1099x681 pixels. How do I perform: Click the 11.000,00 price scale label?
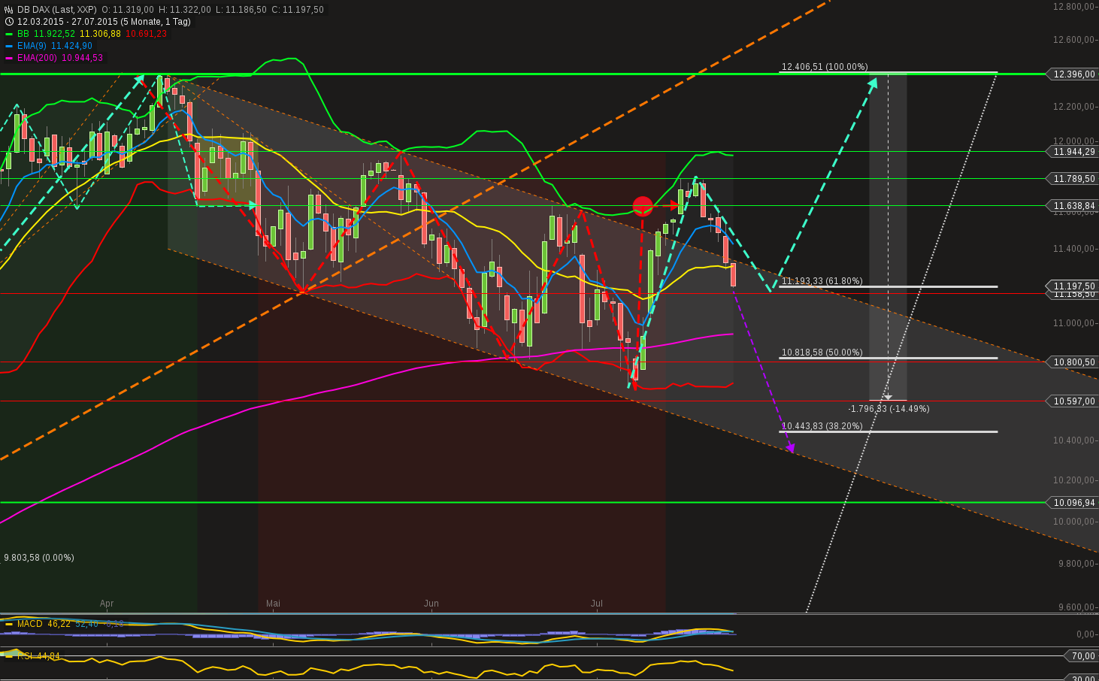(1073, 323)
